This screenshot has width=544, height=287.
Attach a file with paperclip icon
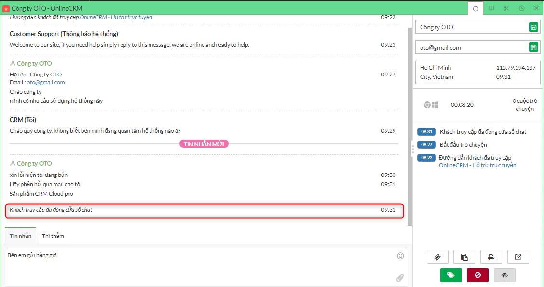tap(400, 277)
